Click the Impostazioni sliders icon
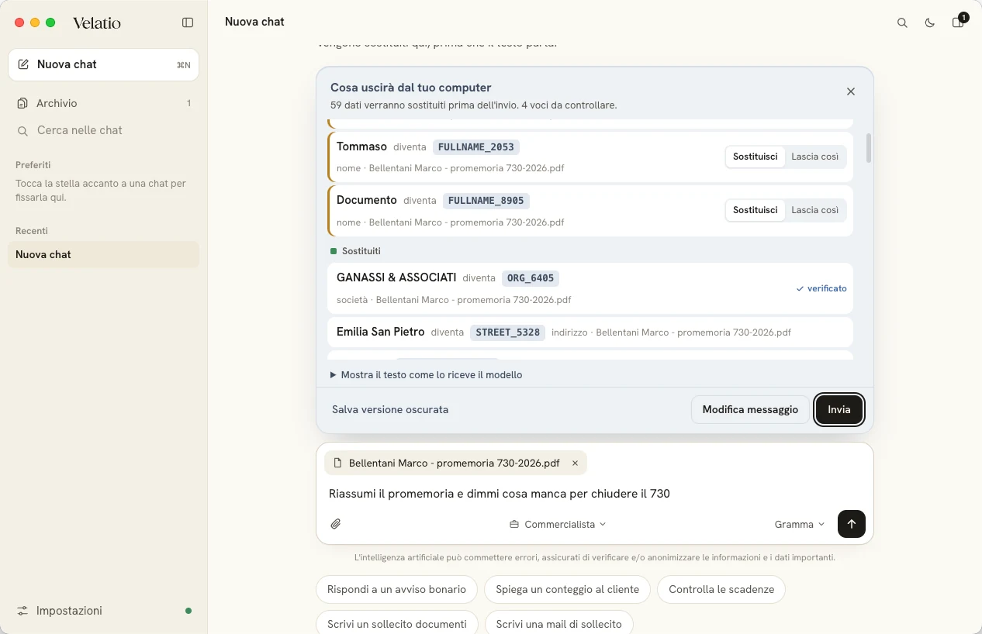This screenshot has width=982, height=634. click(22, 611)
